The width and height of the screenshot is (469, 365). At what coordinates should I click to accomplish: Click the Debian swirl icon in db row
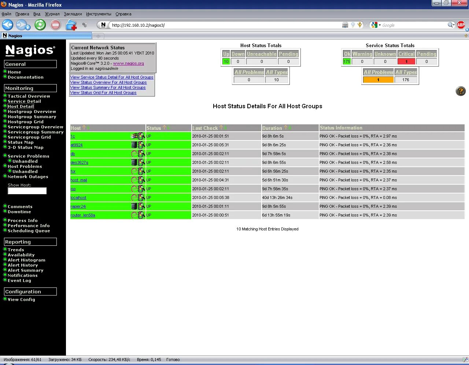point(134,154)
